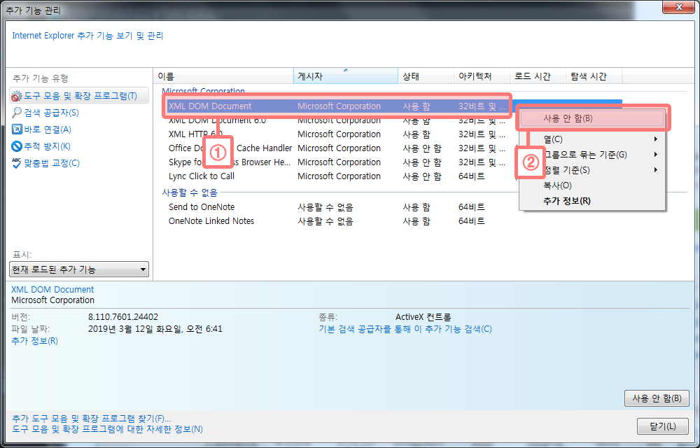Open 추적 방지(K) category
Screen dimensions: 700x448
[x=47, y=146]
